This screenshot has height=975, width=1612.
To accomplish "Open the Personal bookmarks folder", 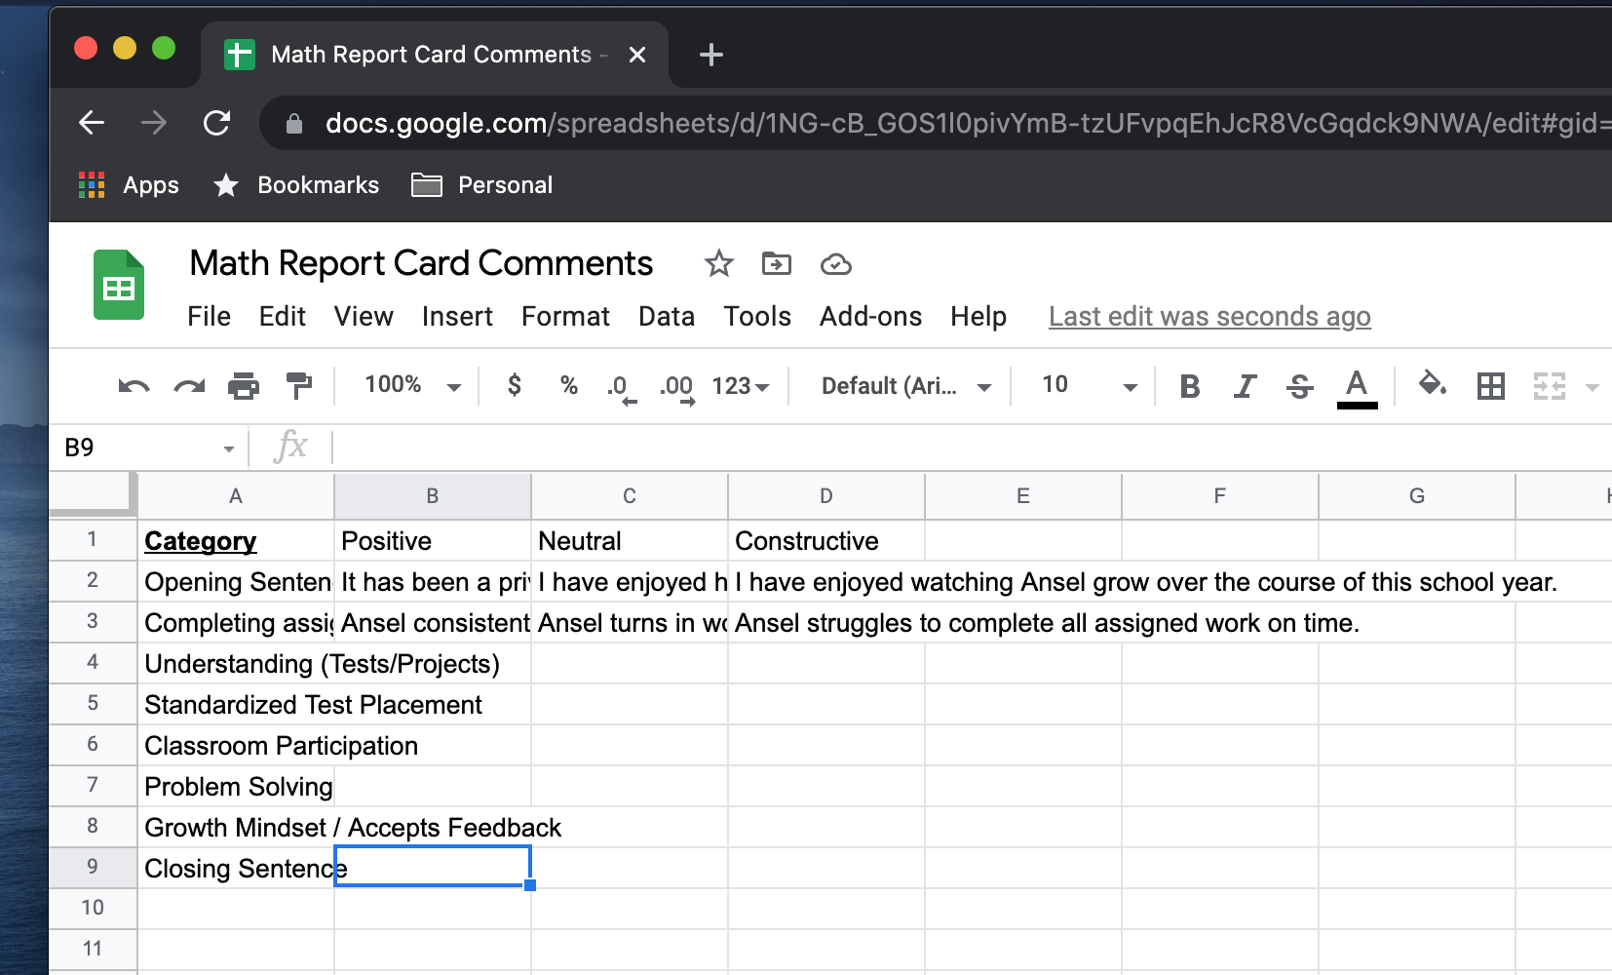I will (x=481, y=184).
